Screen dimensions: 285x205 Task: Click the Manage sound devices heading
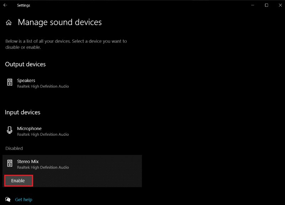[x=59, y=22]
